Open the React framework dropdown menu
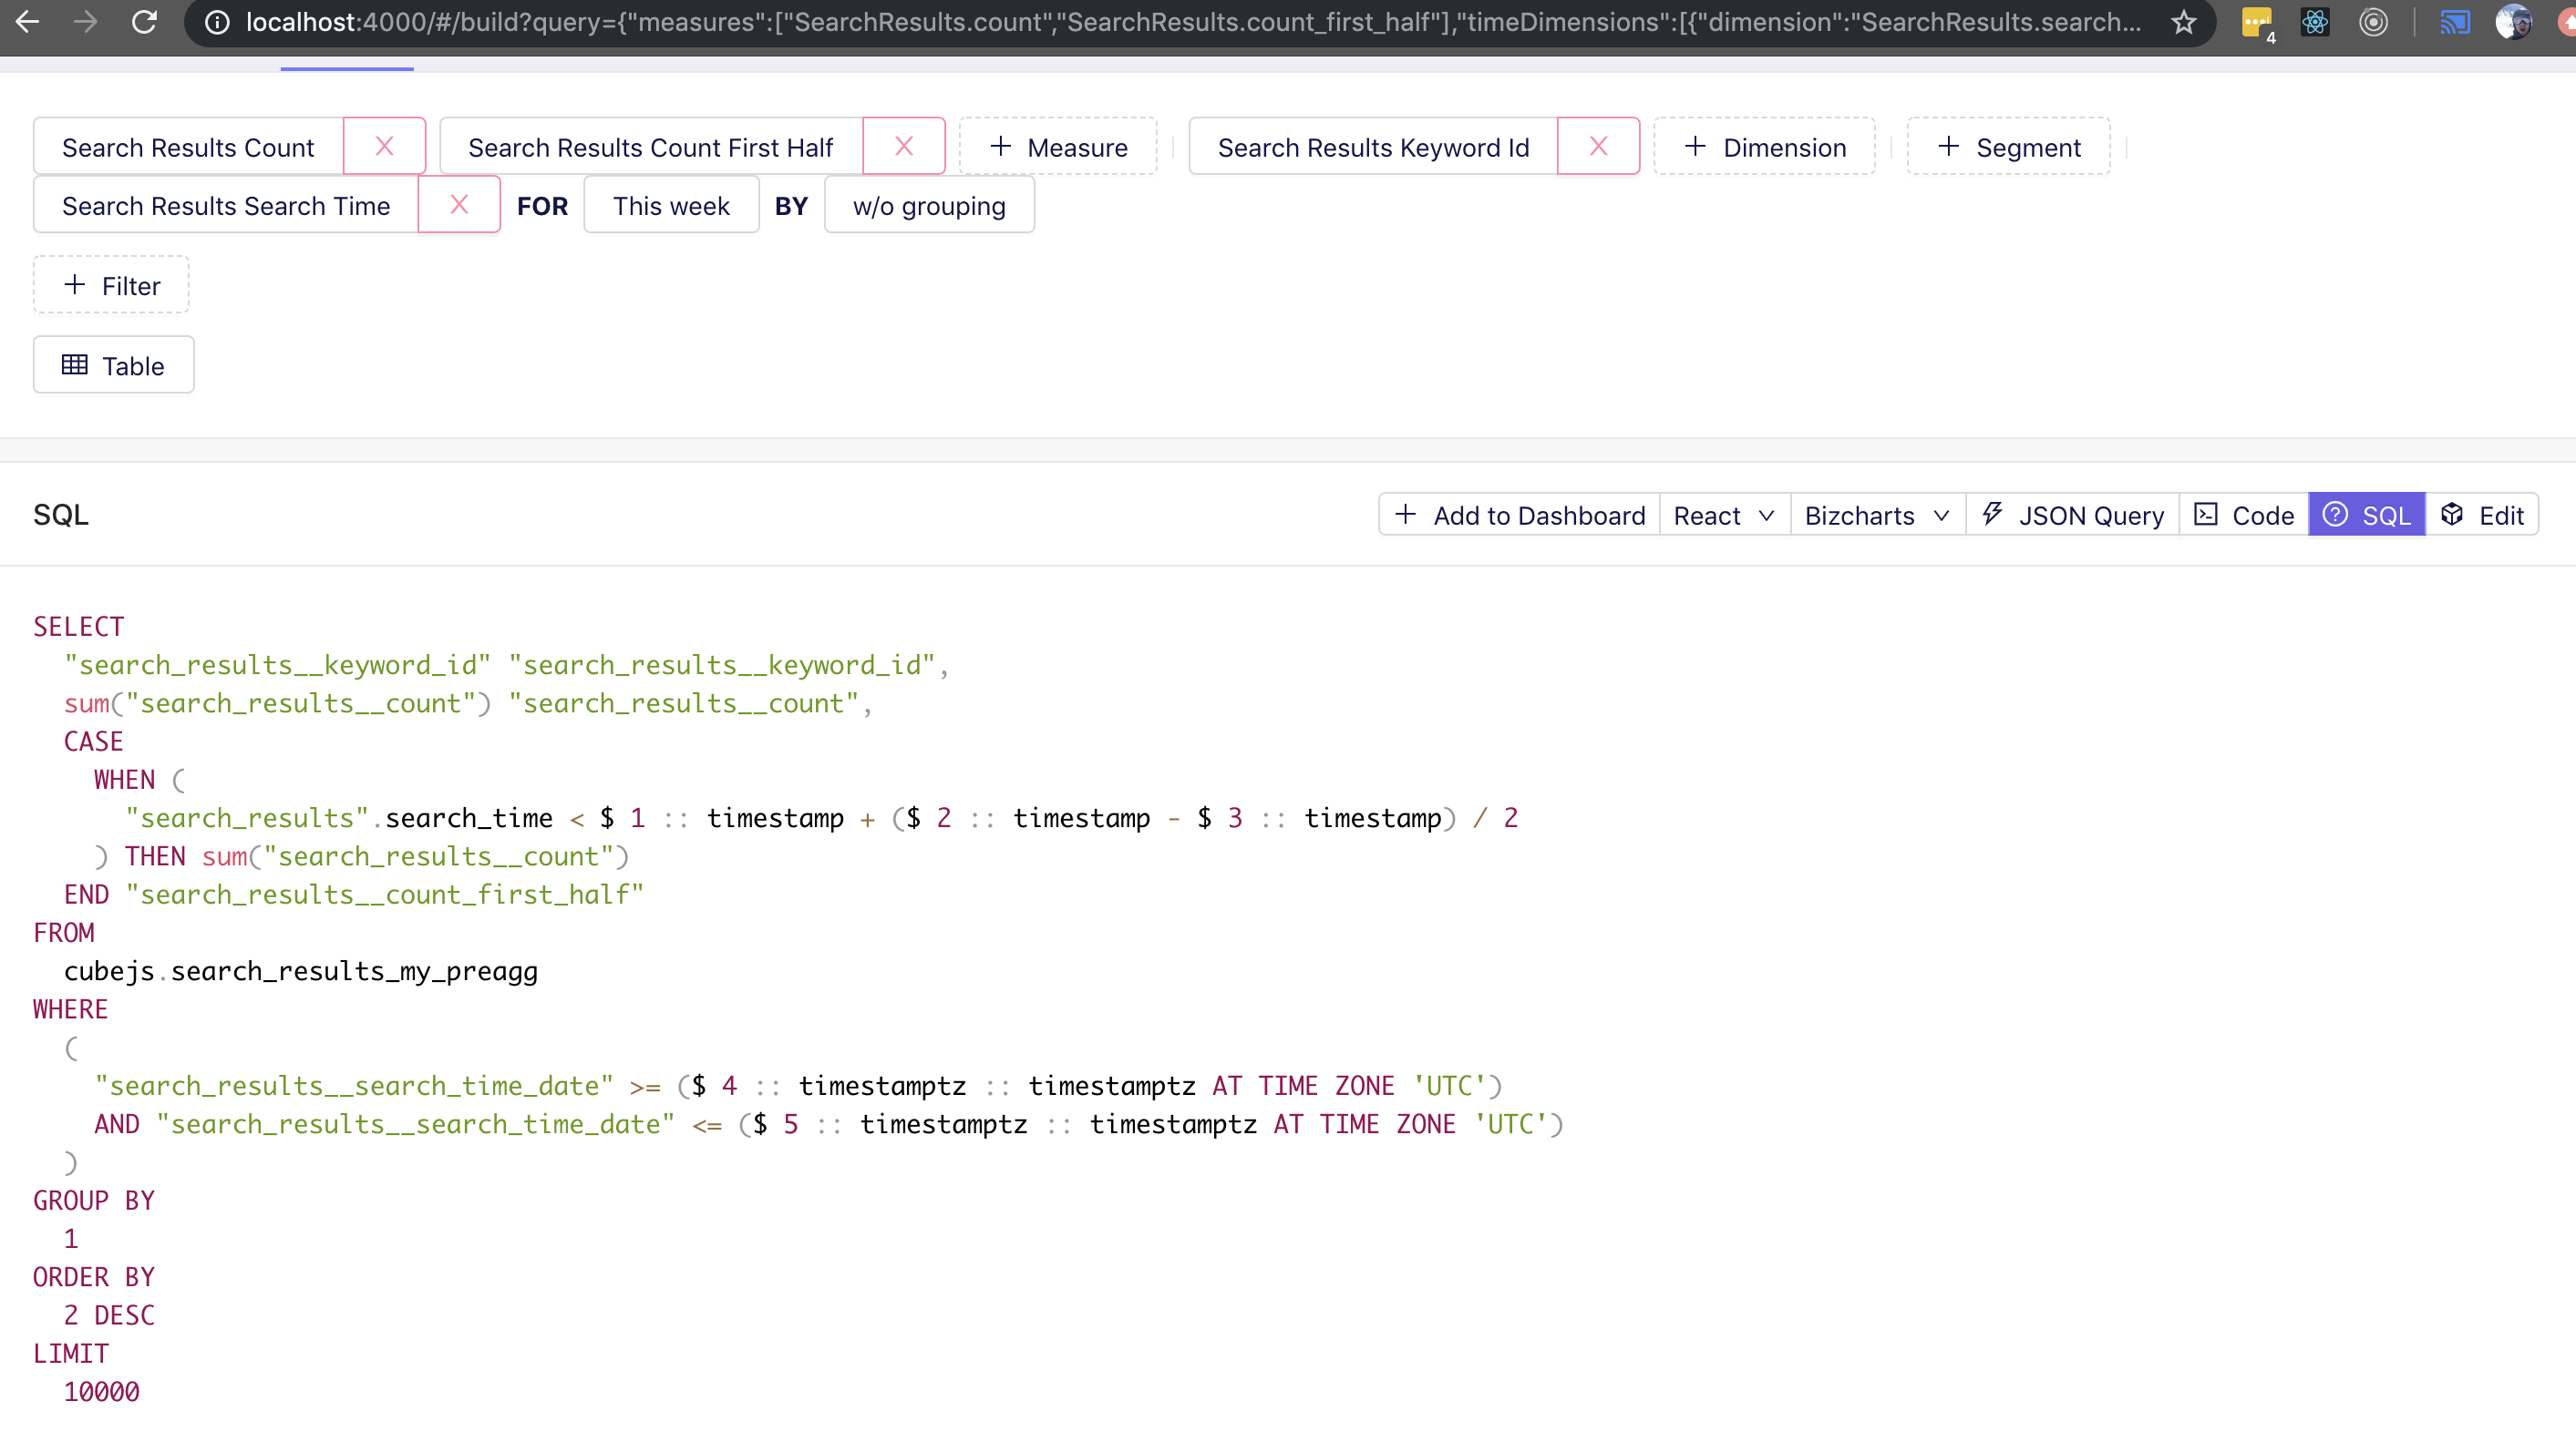 [1723, 515]
